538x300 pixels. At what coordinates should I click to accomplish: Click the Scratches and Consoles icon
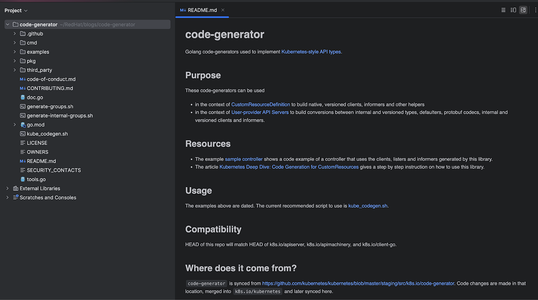pos(15,197)
